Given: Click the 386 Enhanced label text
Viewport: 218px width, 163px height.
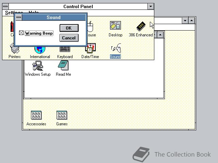Looking at the screenshot, I should click(x=141, y=35).
